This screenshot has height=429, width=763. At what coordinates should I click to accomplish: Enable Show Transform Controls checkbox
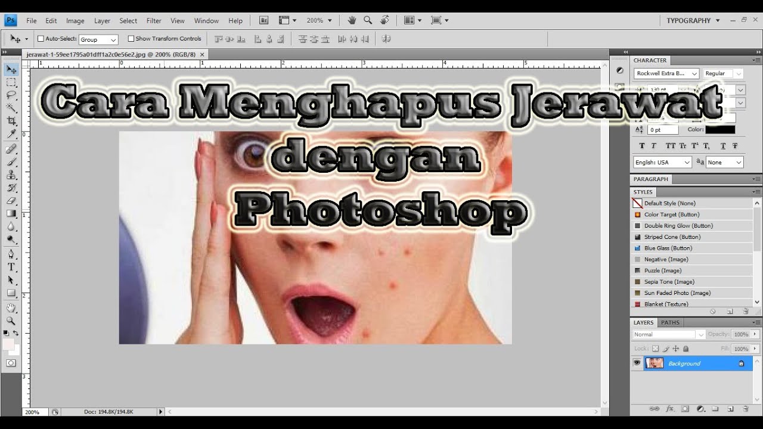pos(131,39)
